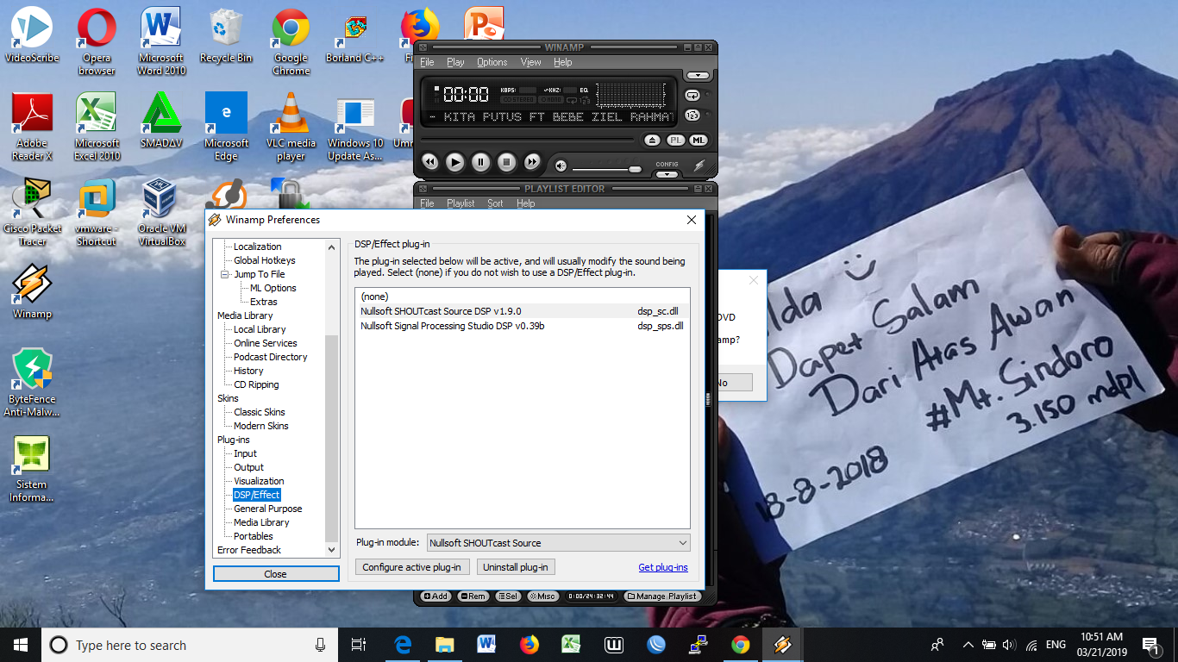This screenshot has width=1178, height=662.
Task: Click the Add button in Playlist Editor
Action: point(435,596)
